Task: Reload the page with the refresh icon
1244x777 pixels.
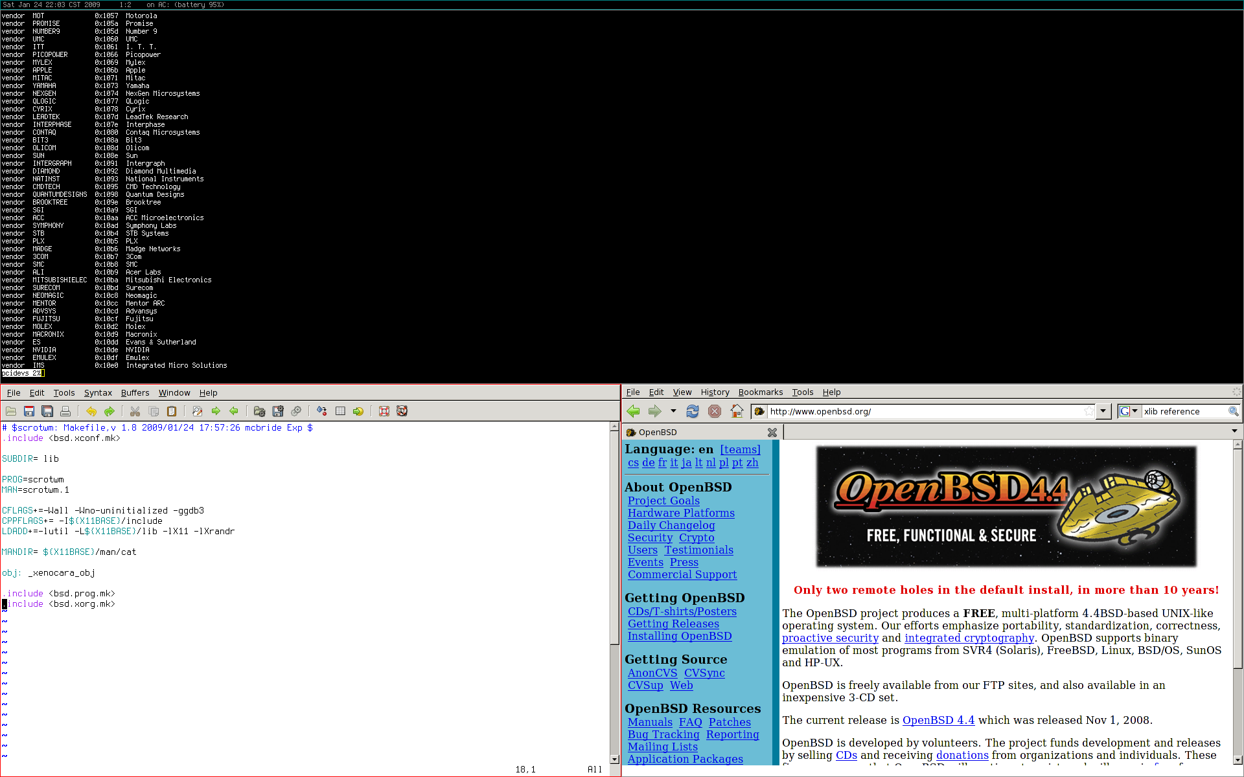Action: [x=693, y=411]
